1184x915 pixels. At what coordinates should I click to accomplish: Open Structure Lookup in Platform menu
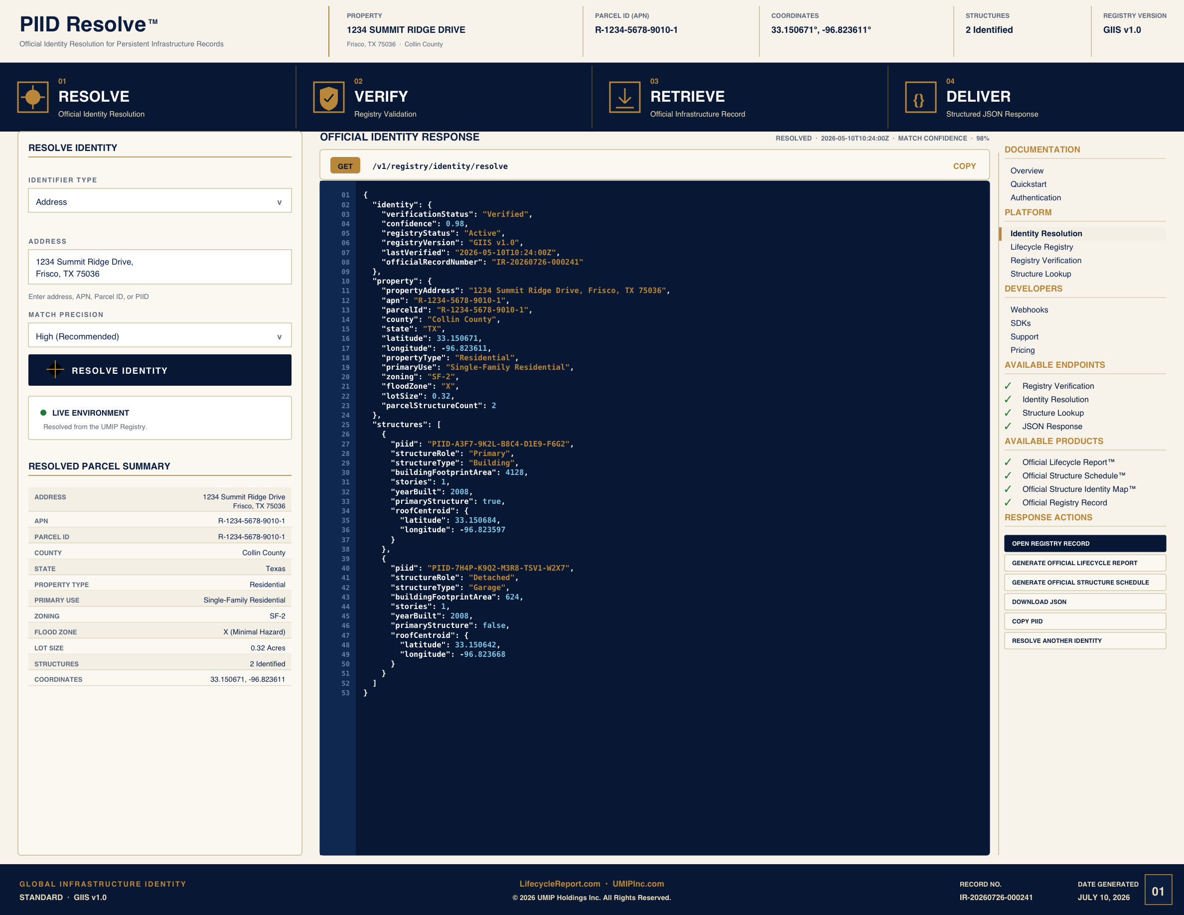point(1040,274)
